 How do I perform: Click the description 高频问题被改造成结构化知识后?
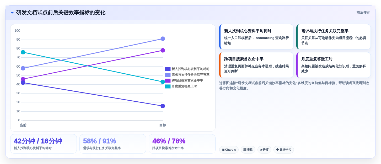coord(334,69)
